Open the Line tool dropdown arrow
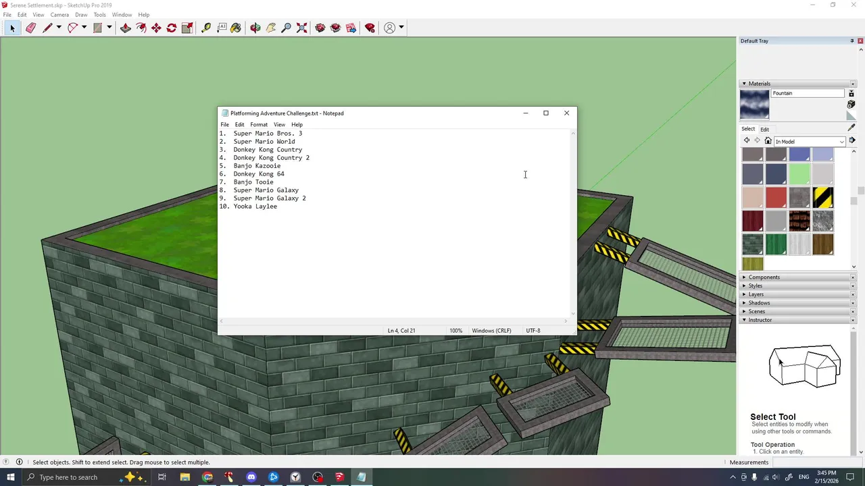The width and height of the screenshot is (865, 486). tap(59, 28)
